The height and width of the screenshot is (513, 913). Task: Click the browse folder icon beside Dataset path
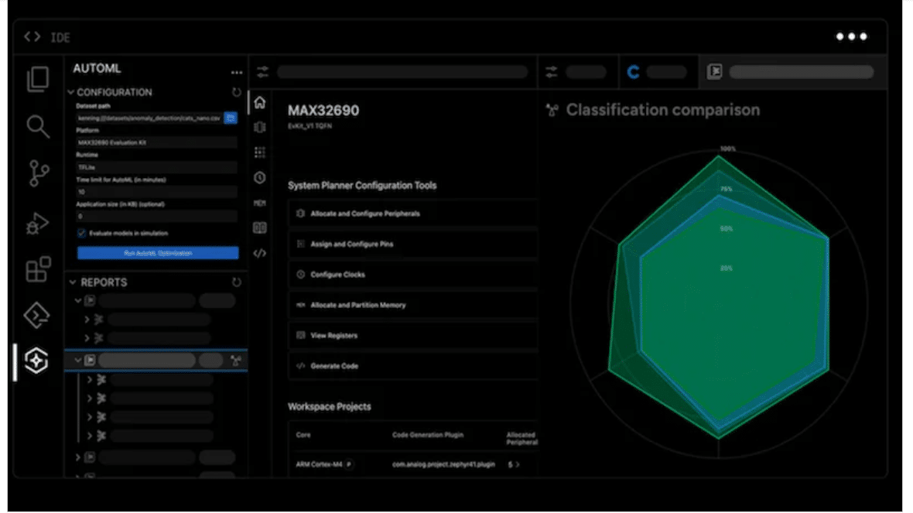tap(231, 118)
